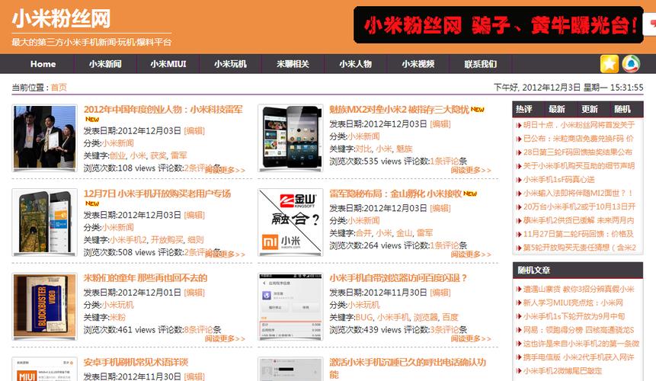
Task: Select the 热评 sidebar tab
Action: [x=524, y=109]
